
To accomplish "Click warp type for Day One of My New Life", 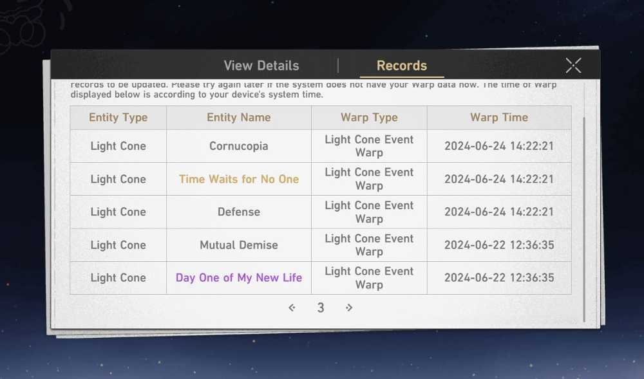I will (369, 278).
